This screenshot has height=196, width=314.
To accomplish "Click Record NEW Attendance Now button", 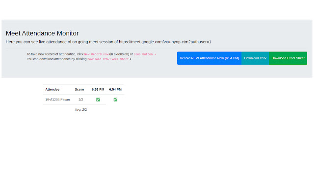I will (x=209, y=58).
